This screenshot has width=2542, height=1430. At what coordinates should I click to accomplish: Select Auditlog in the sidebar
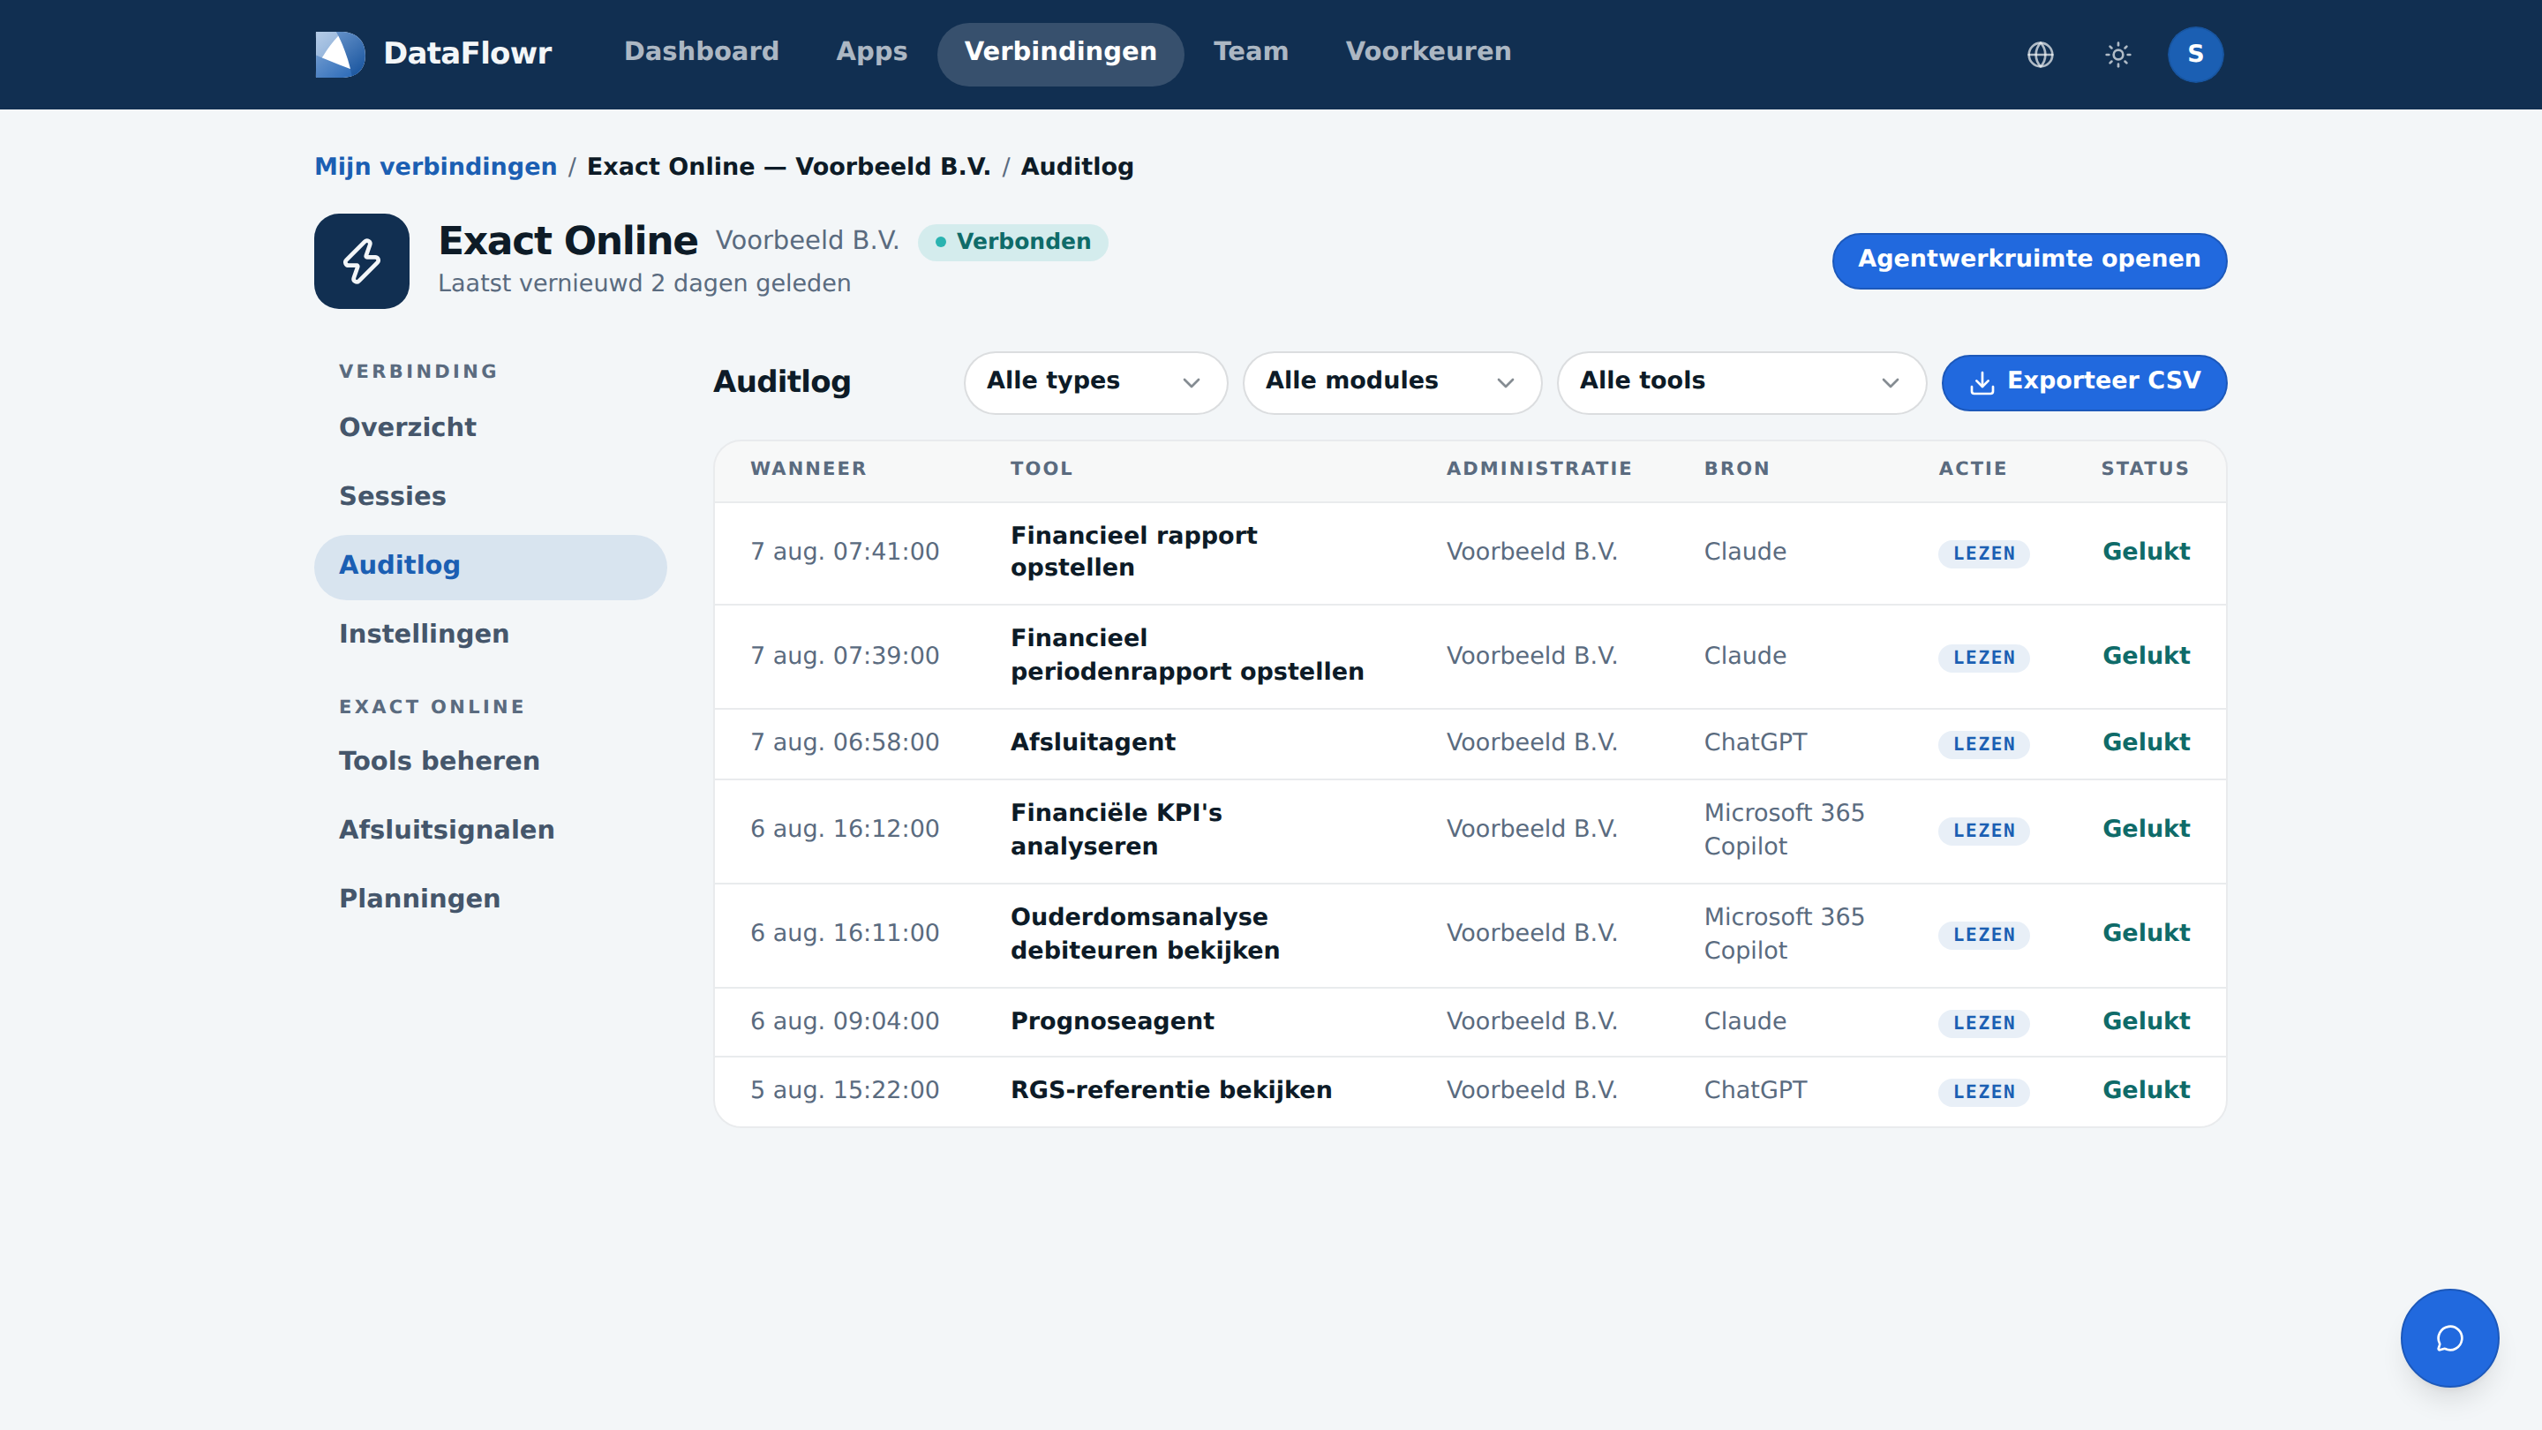[491, 567]
